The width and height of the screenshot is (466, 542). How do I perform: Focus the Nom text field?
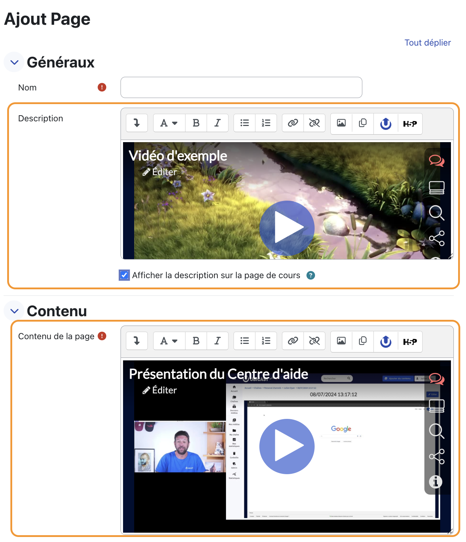pos(241,87)
